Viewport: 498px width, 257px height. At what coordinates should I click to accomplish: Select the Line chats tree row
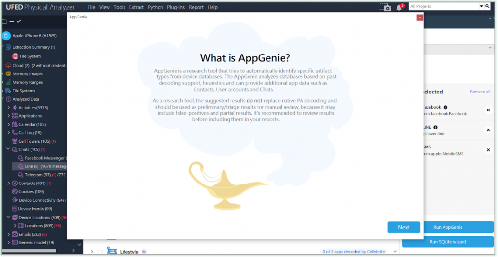[40, 166]
